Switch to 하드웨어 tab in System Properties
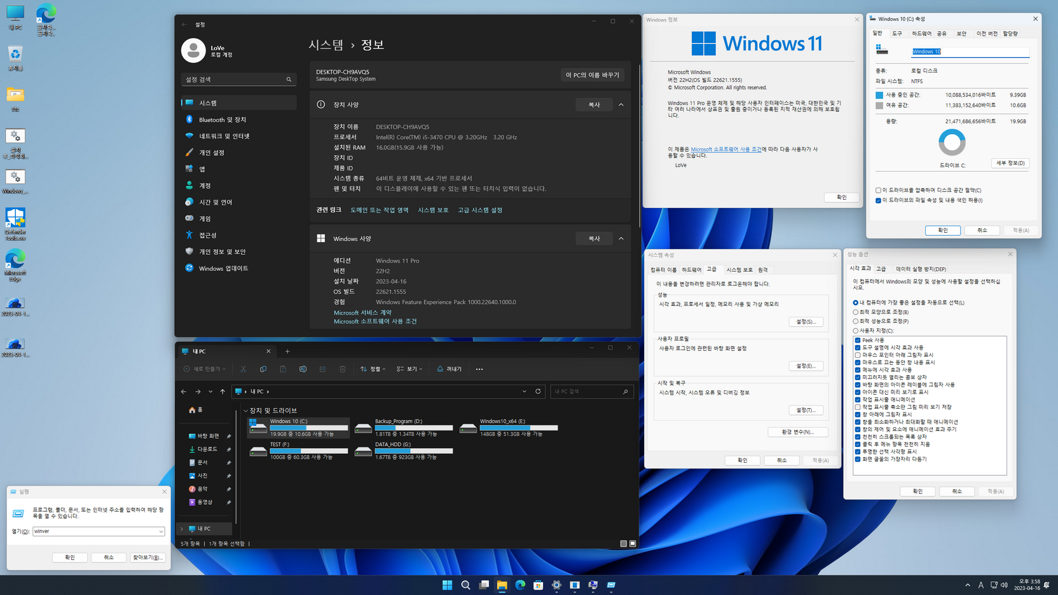The height and width of the screenshot is (595, 1058). pyautogui.click(x=692, y=270)
